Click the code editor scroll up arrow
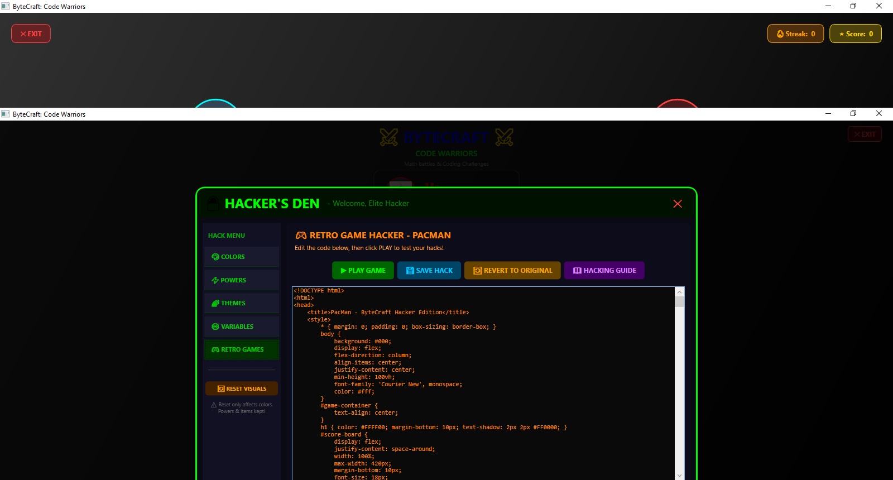Image resolution: width=893 pixels, height=480 pixels. pyautogui.click(x=679, y=292)
